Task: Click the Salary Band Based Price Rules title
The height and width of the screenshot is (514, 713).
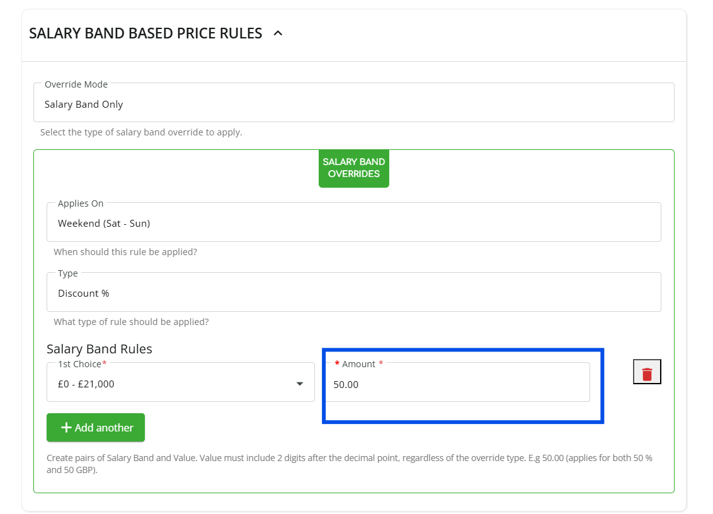Action: point(145,34)
